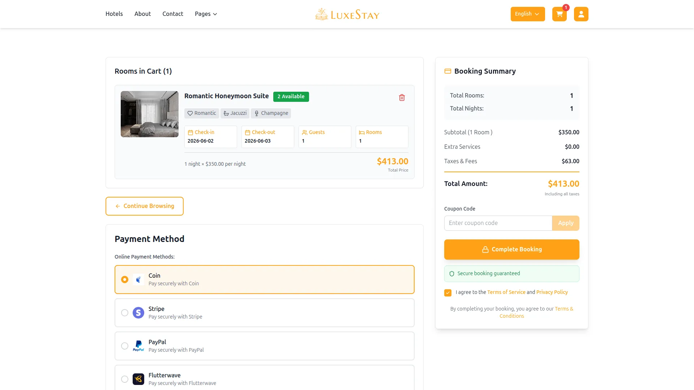The width and height of the screenshot is (694, 390).
Task: Open the English language dropdown
Action: coord(527,14)
